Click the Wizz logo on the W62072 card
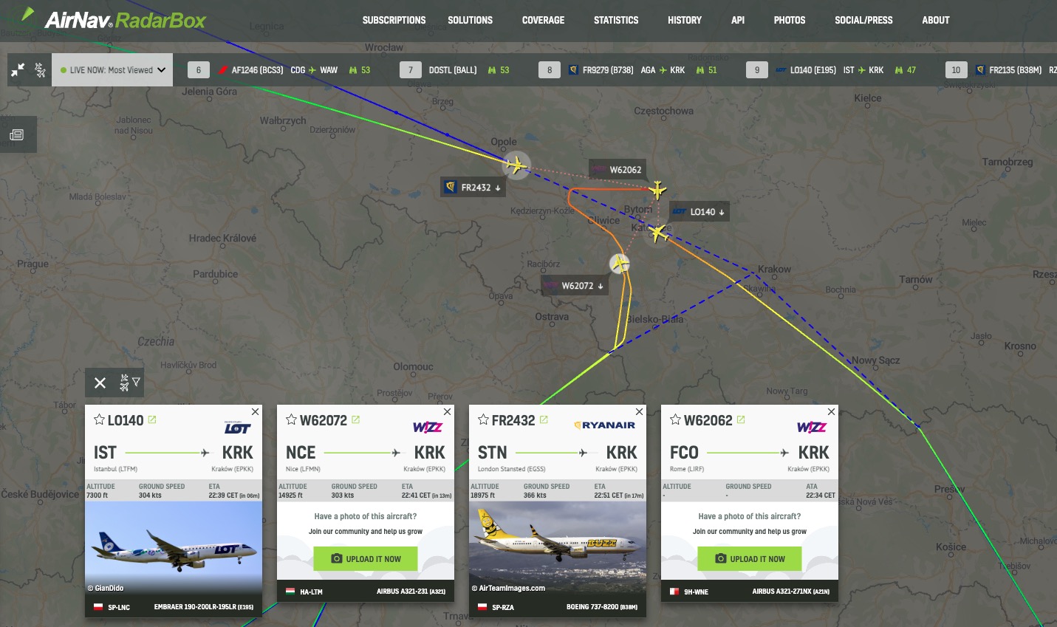The height and width of the screenshot is (627, 1057). tap(428, 427)
